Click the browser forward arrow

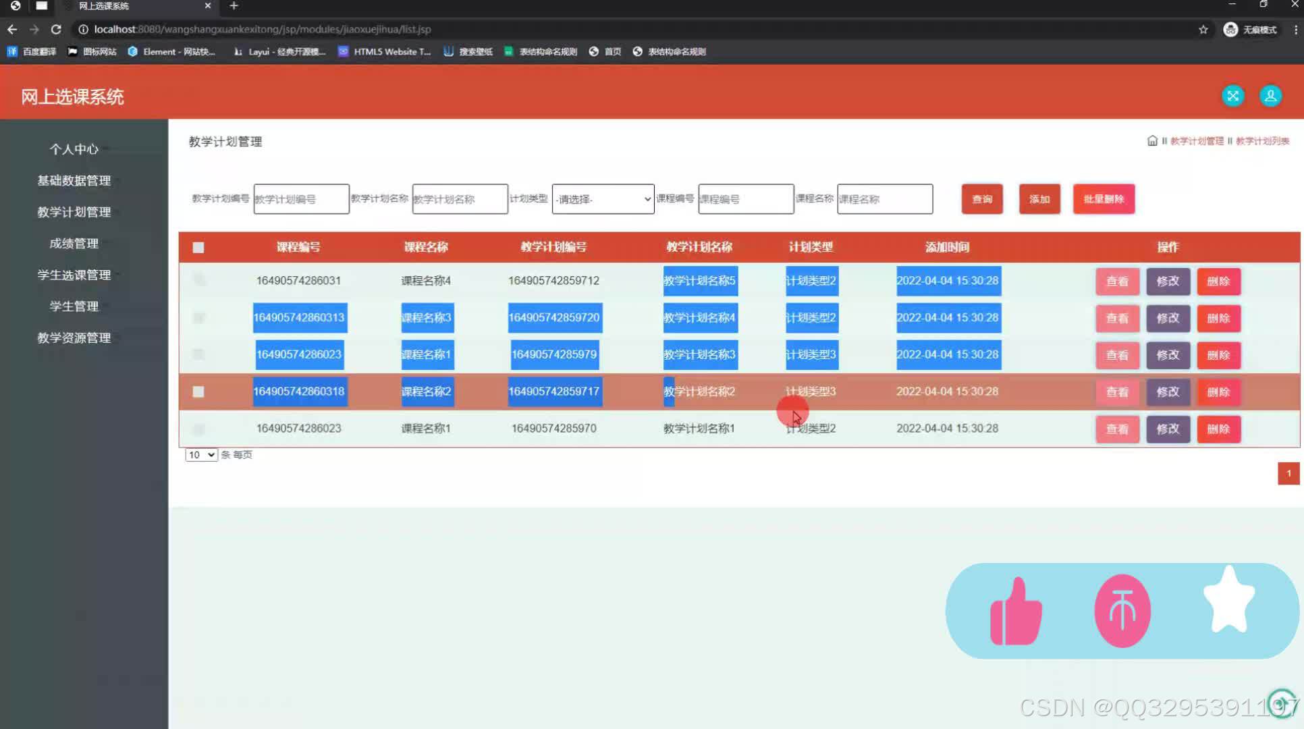[x=34, y=29]
